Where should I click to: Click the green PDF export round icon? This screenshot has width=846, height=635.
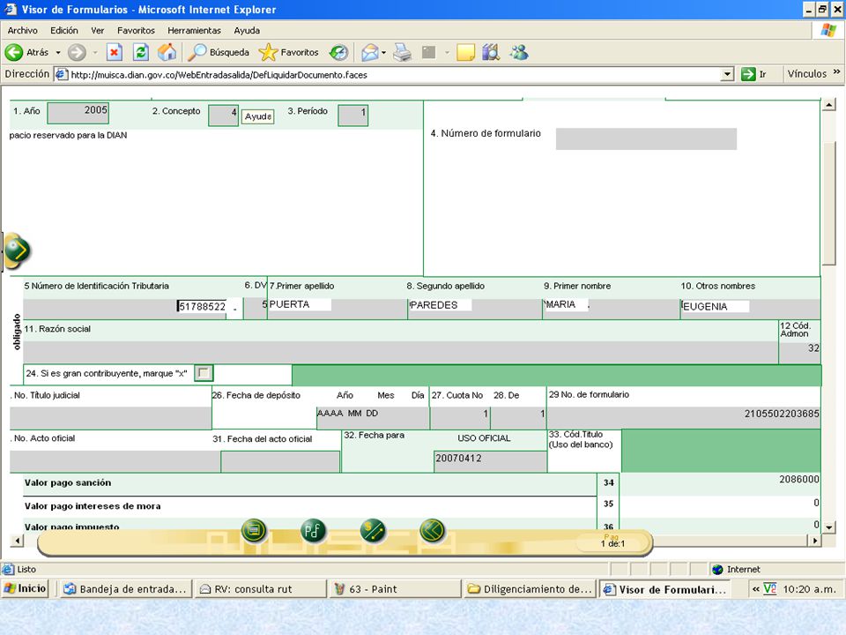click(313, 530)
